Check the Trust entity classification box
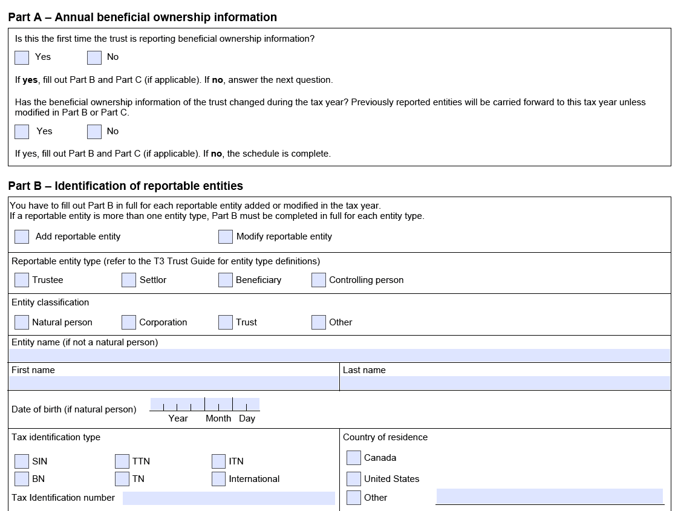Screen dimensions: 678x511 [x=226, y=322]
